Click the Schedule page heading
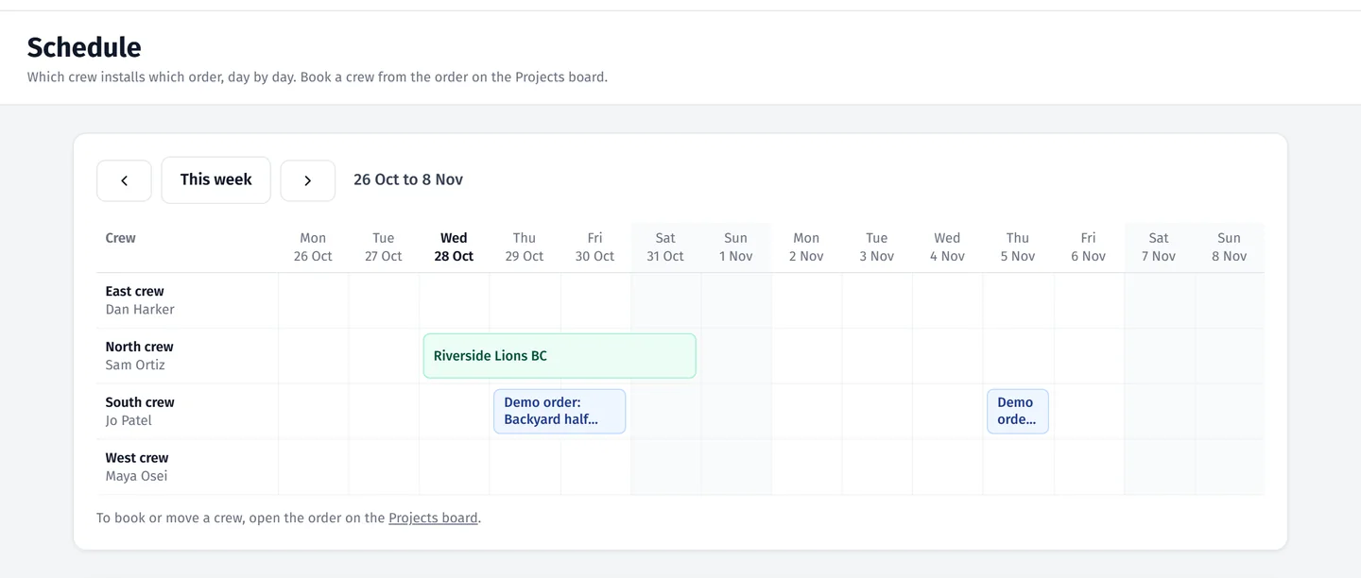Image resolution: width=1361 pixels, height=578 pixels. (x=84, y=47)
